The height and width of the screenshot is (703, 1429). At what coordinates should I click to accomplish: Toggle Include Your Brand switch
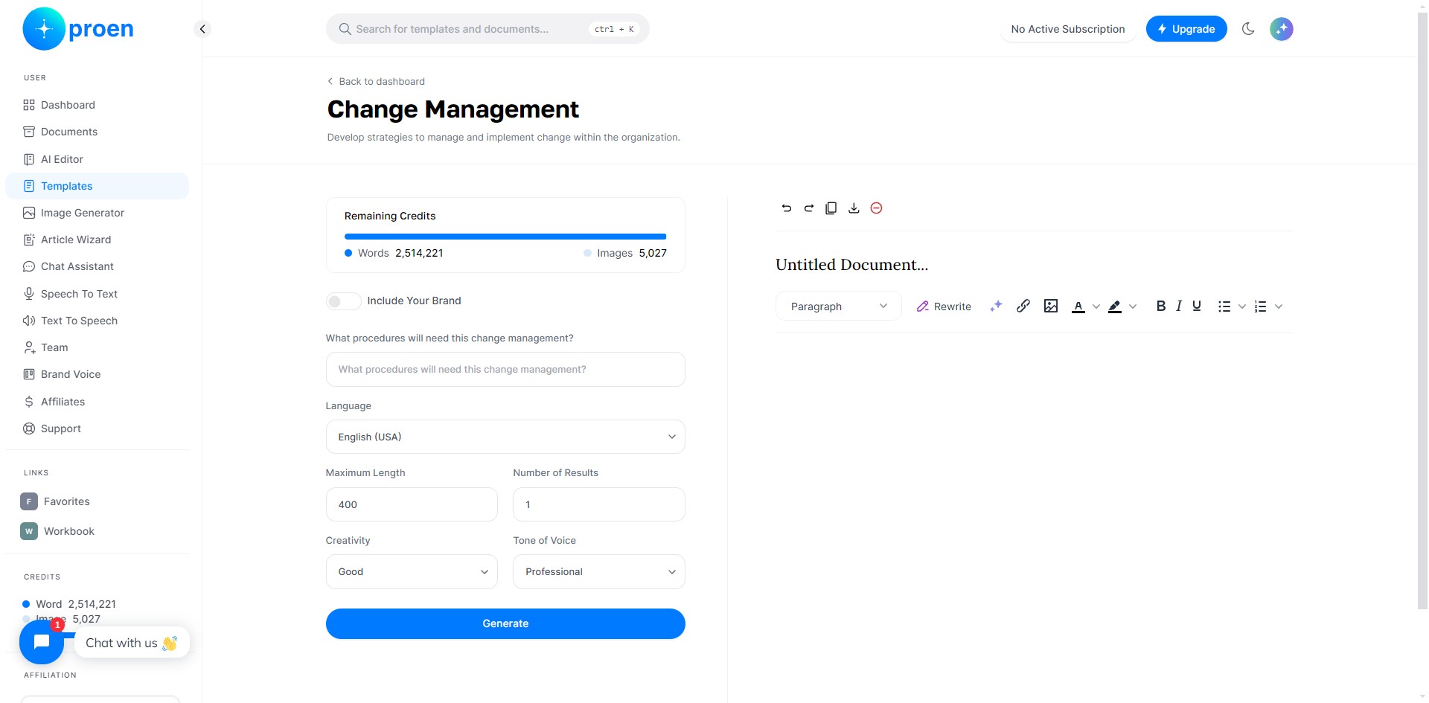click(x=343, y=301)
